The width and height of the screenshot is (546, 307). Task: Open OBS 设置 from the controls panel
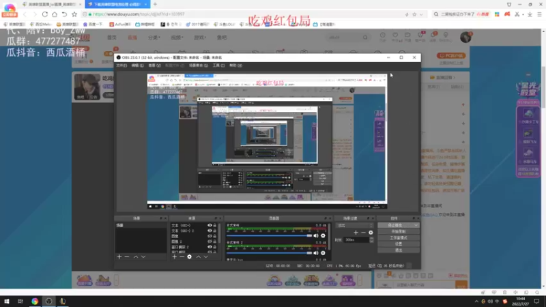coord(399,244)
